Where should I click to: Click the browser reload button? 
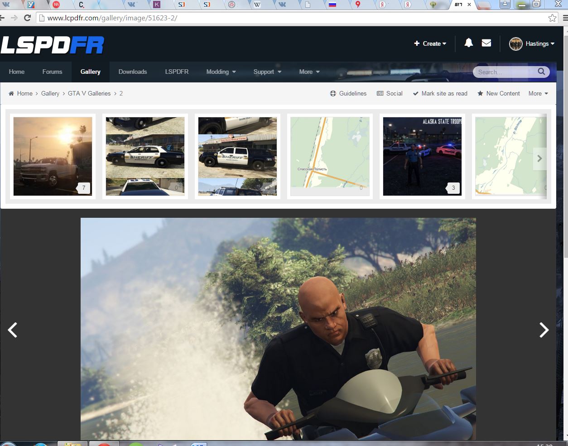tap(27, 18)
